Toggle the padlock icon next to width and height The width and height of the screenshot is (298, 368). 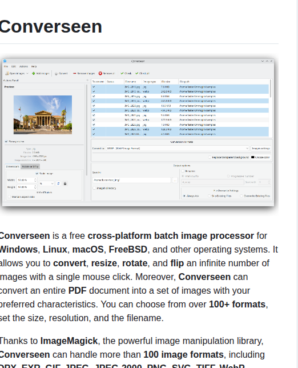(x=65, y=183)
